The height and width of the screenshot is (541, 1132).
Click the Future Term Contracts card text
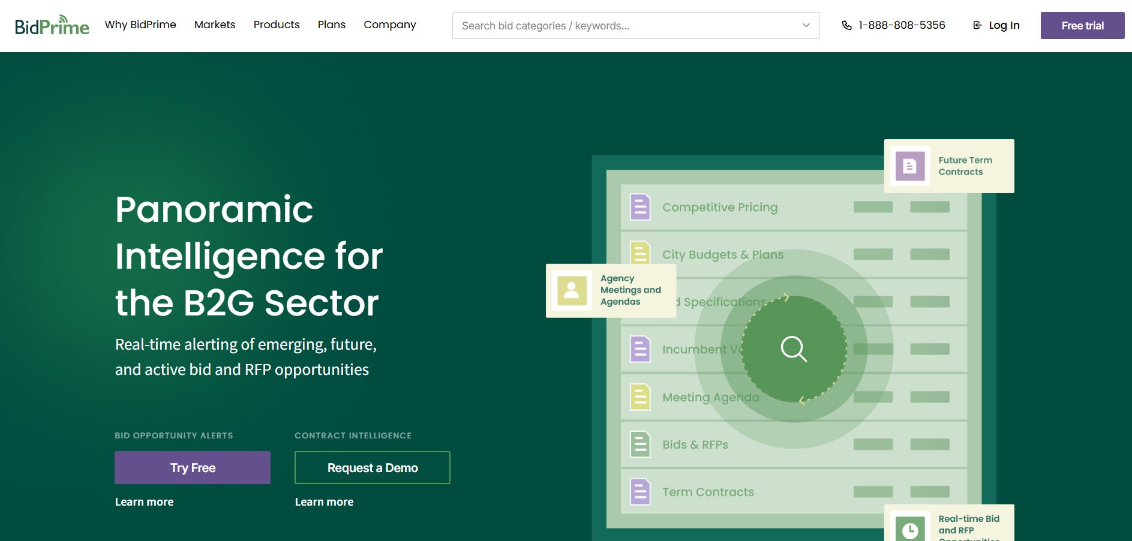(x=965, y=166)
